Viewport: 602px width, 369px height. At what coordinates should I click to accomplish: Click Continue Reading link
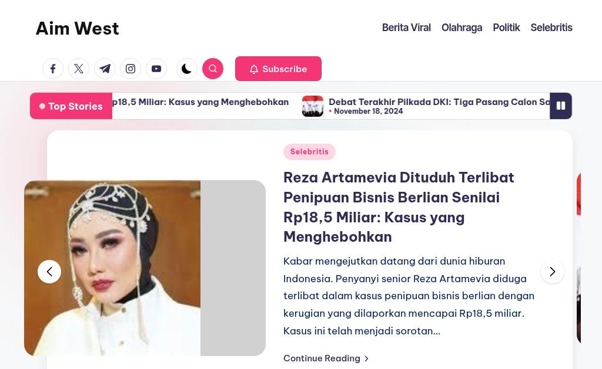point(326,358)
